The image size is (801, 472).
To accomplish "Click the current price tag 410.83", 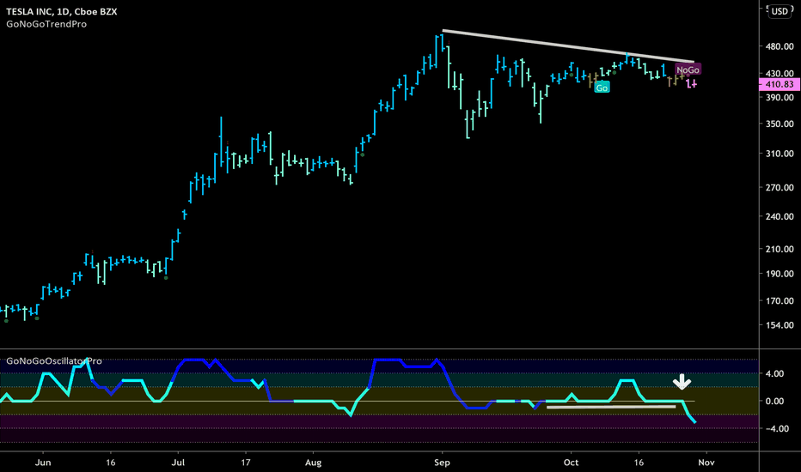I will [779, 84].
